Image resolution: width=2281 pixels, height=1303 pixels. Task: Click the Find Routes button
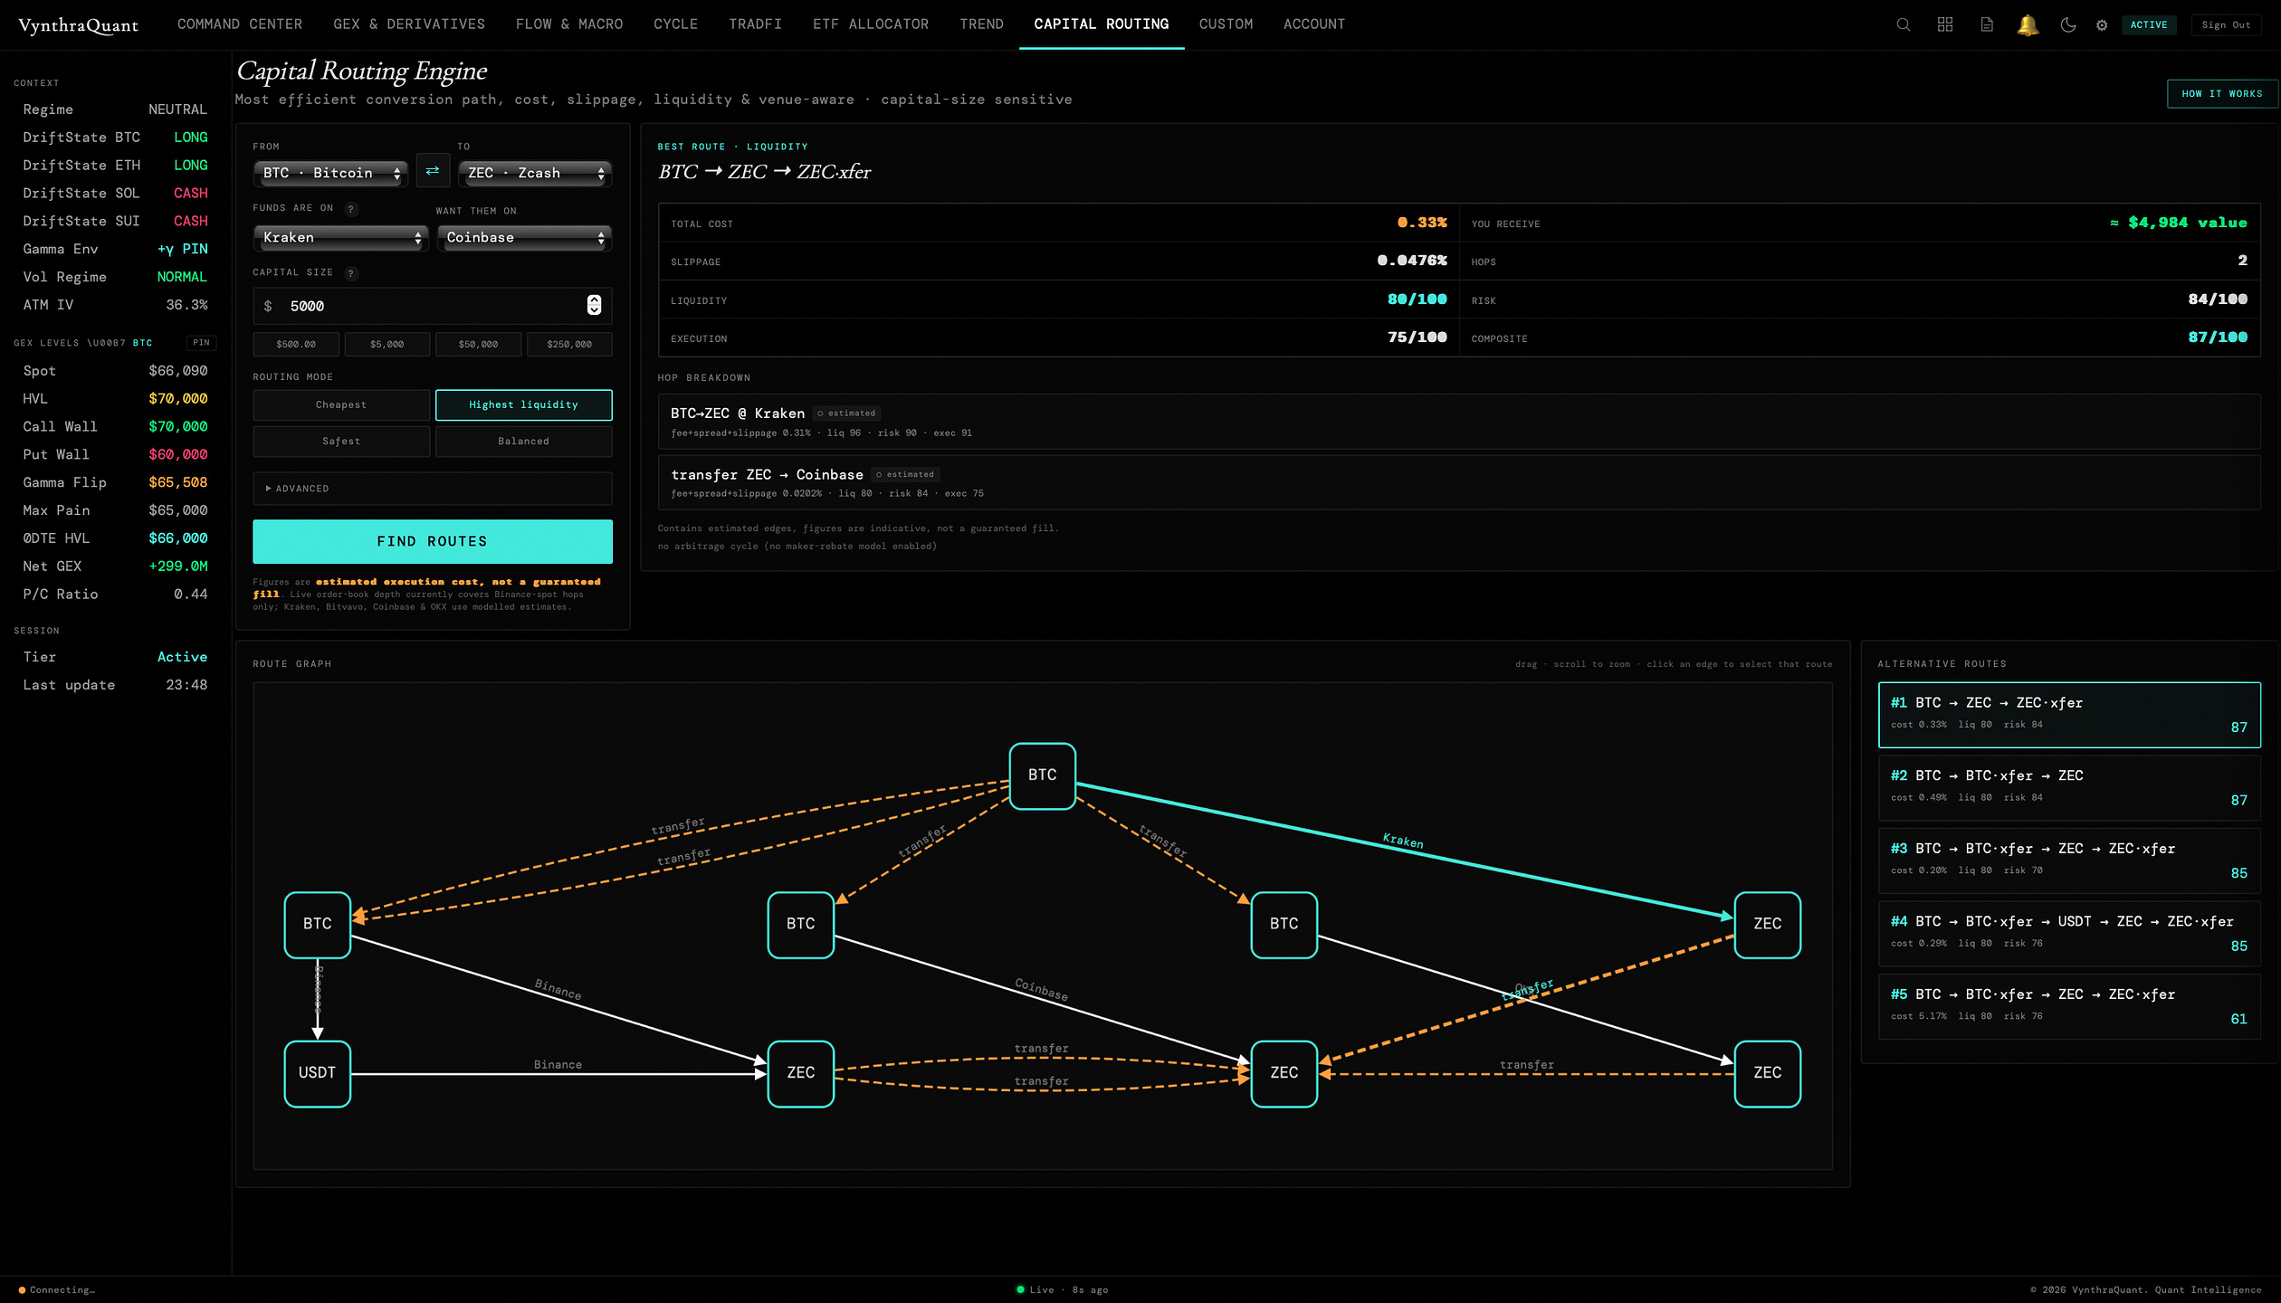pos(433,541)
